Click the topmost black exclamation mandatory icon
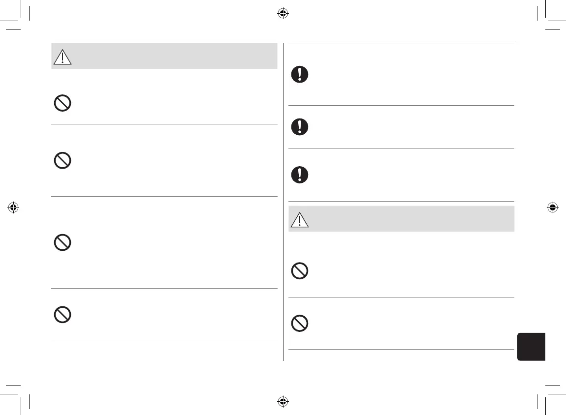 point(299,74)
